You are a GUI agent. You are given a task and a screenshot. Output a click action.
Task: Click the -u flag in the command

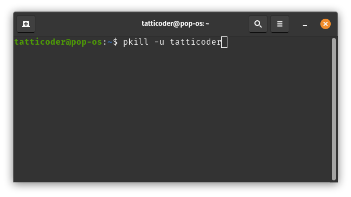(x=159, y=42)
